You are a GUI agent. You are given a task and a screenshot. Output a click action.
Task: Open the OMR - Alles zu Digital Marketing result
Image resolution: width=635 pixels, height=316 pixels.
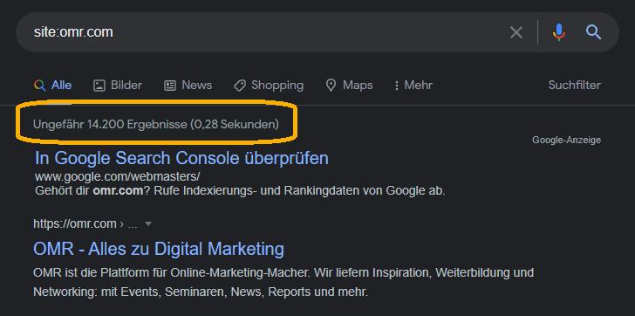(159, 249)
